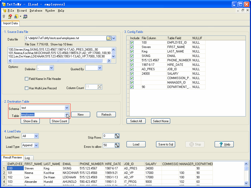Image resolution: width=251 pixels, height=188 pixels.
Task: Uncheck Include for FIRST_NAME field
Action: pyautogui.click(x=132, y=47)
